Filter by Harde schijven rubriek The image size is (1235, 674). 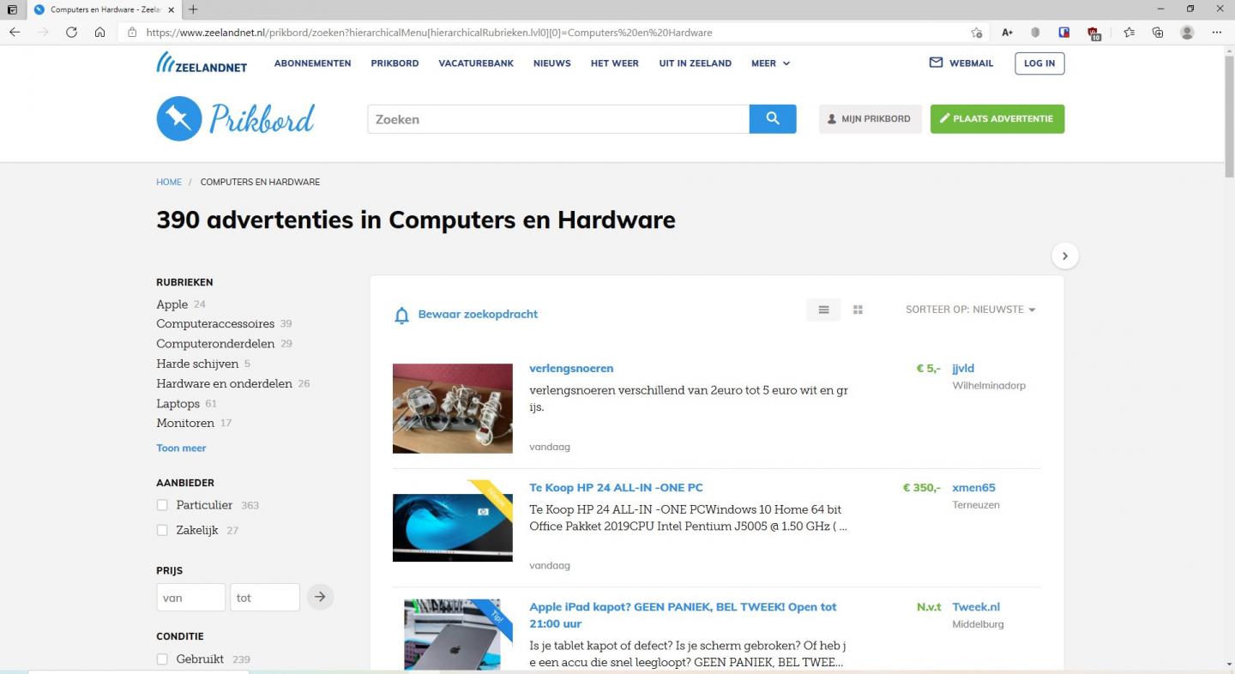click(197, 364)
